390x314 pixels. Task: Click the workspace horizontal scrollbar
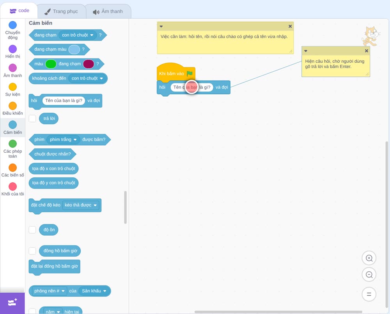coord(278,312)
